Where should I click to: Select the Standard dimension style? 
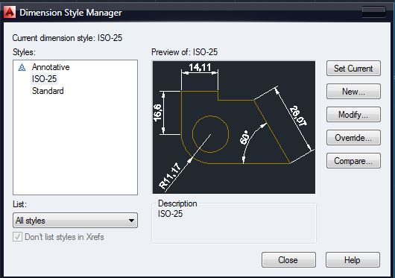tap(48, 91)
